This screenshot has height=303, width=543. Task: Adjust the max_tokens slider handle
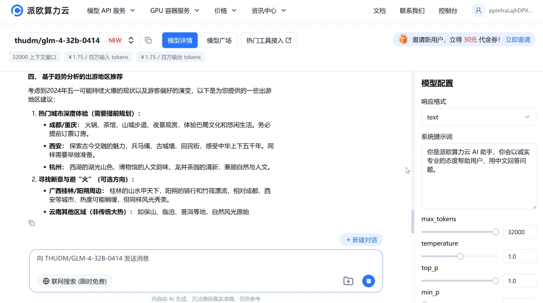point(495,232)
